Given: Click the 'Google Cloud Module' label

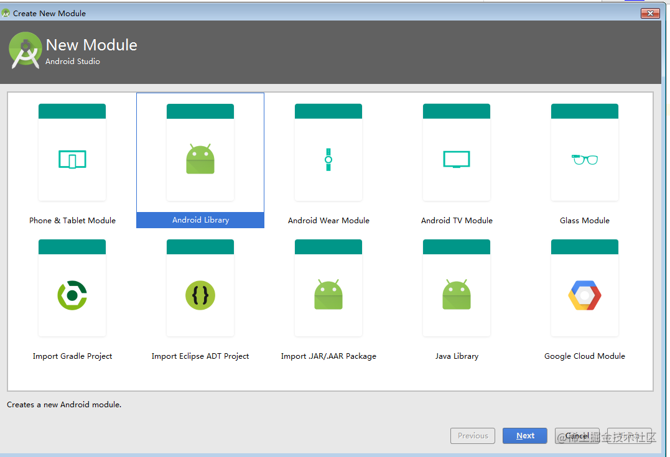Looking at the screenshot, I should tap(585, 356).
